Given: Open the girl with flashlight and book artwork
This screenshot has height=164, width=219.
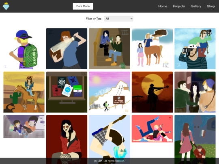Looking at the screenshot, I should pyautogui.click(x=67, y=49).
